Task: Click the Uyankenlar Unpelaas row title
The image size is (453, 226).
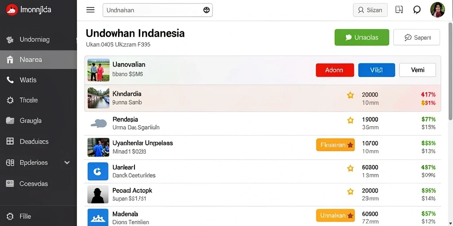Action: [x=143, y=143]
